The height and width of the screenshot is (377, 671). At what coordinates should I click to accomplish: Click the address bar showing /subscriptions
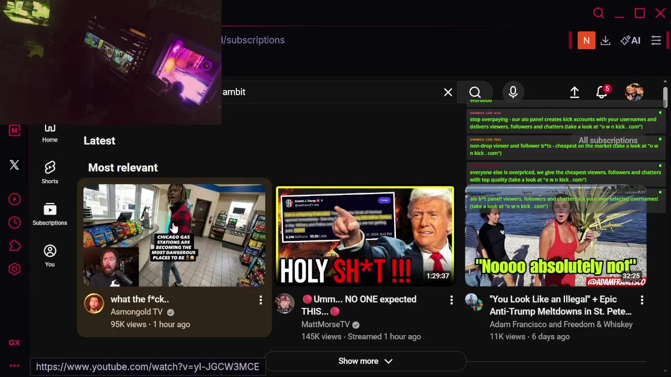click(x=253, y=40)
